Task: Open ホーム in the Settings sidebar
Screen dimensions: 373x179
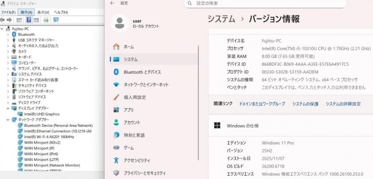Action: 128,47
